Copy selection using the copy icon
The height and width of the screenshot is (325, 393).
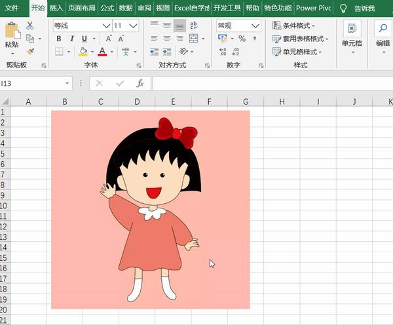[x=30, y=39]
